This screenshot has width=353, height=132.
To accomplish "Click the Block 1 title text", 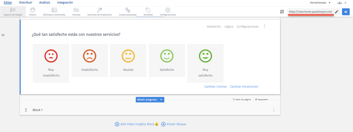I will tap(37, 110).
